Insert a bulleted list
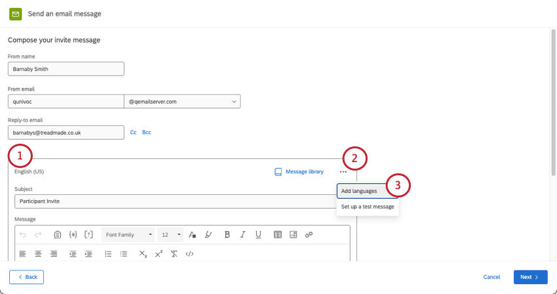Image resolution: width=557 pixels, height=294 pixels. (124, 254)
